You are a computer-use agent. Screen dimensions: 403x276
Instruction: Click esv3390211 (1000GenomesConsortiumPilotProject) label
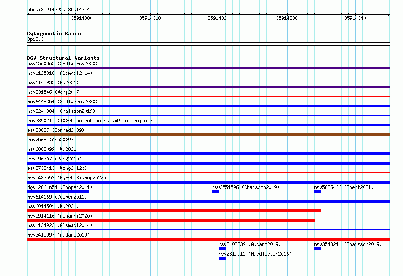pos(90,121)
